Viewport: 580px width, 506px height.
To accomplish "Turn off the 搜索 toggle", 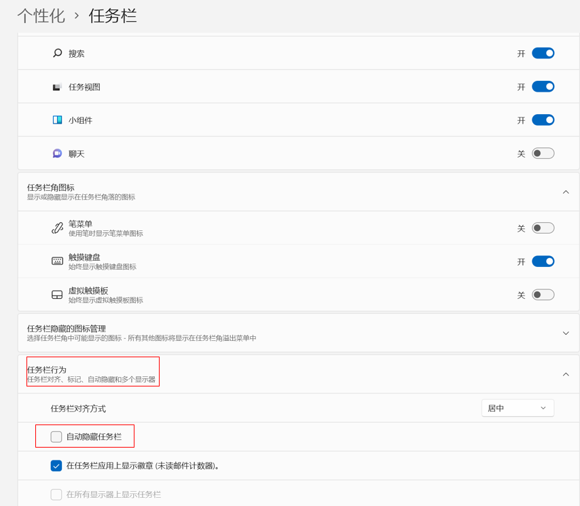I will (x=543, y=53).
